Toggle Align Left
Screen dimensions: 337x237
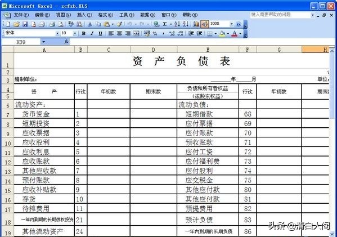pyautogui.click(x=111, y=34)
